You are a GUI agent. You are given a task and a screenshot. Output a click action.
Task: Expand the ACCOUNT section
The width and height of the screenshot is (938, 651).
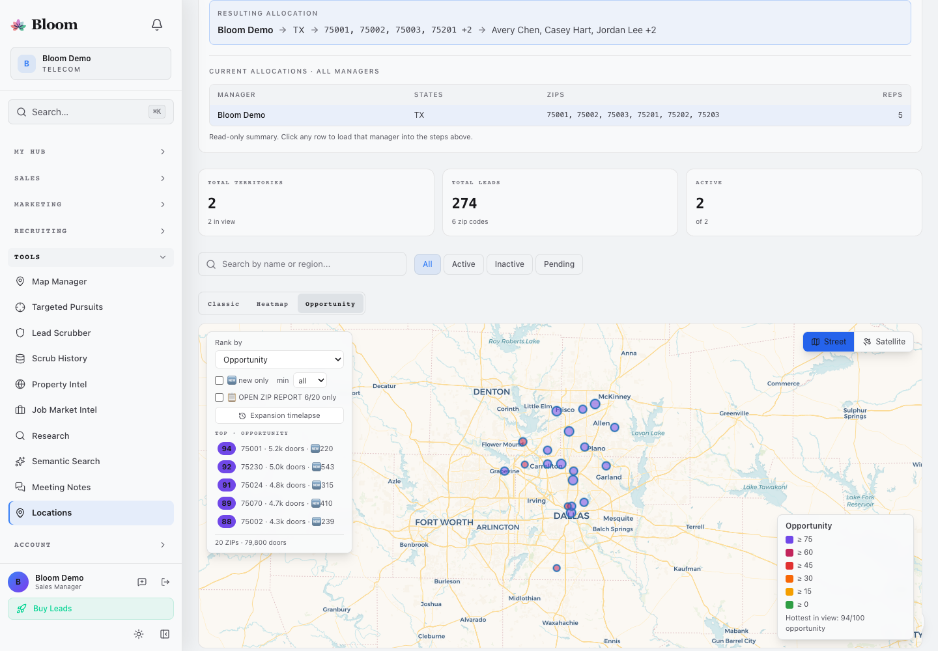[91, 545]
